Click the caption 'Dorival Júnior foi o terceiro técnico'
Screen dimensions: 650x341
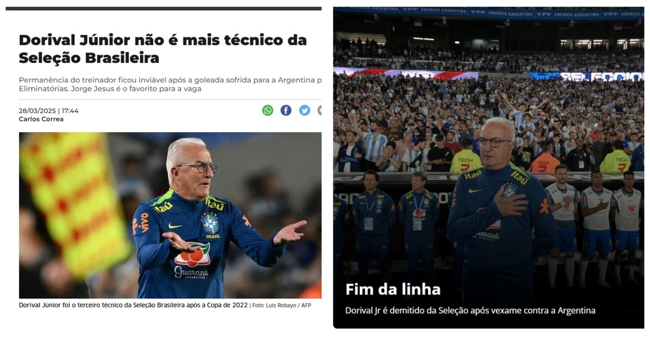(133, 305)
